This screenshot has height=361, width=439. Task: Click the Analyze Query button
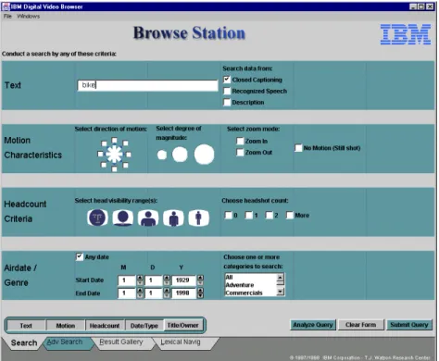(x=313, y=325)
